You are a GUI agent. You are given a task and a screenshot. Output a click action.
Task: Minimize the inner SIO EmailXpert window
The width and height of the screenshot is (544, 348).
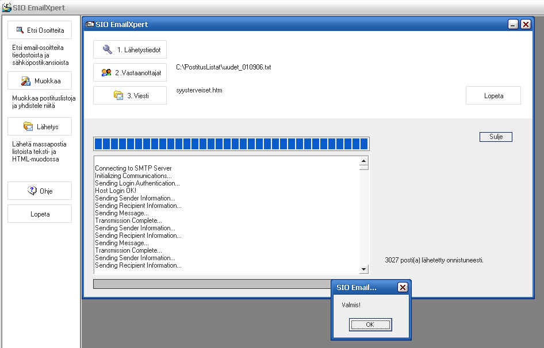pyautogui.click(x=513, y=24)
